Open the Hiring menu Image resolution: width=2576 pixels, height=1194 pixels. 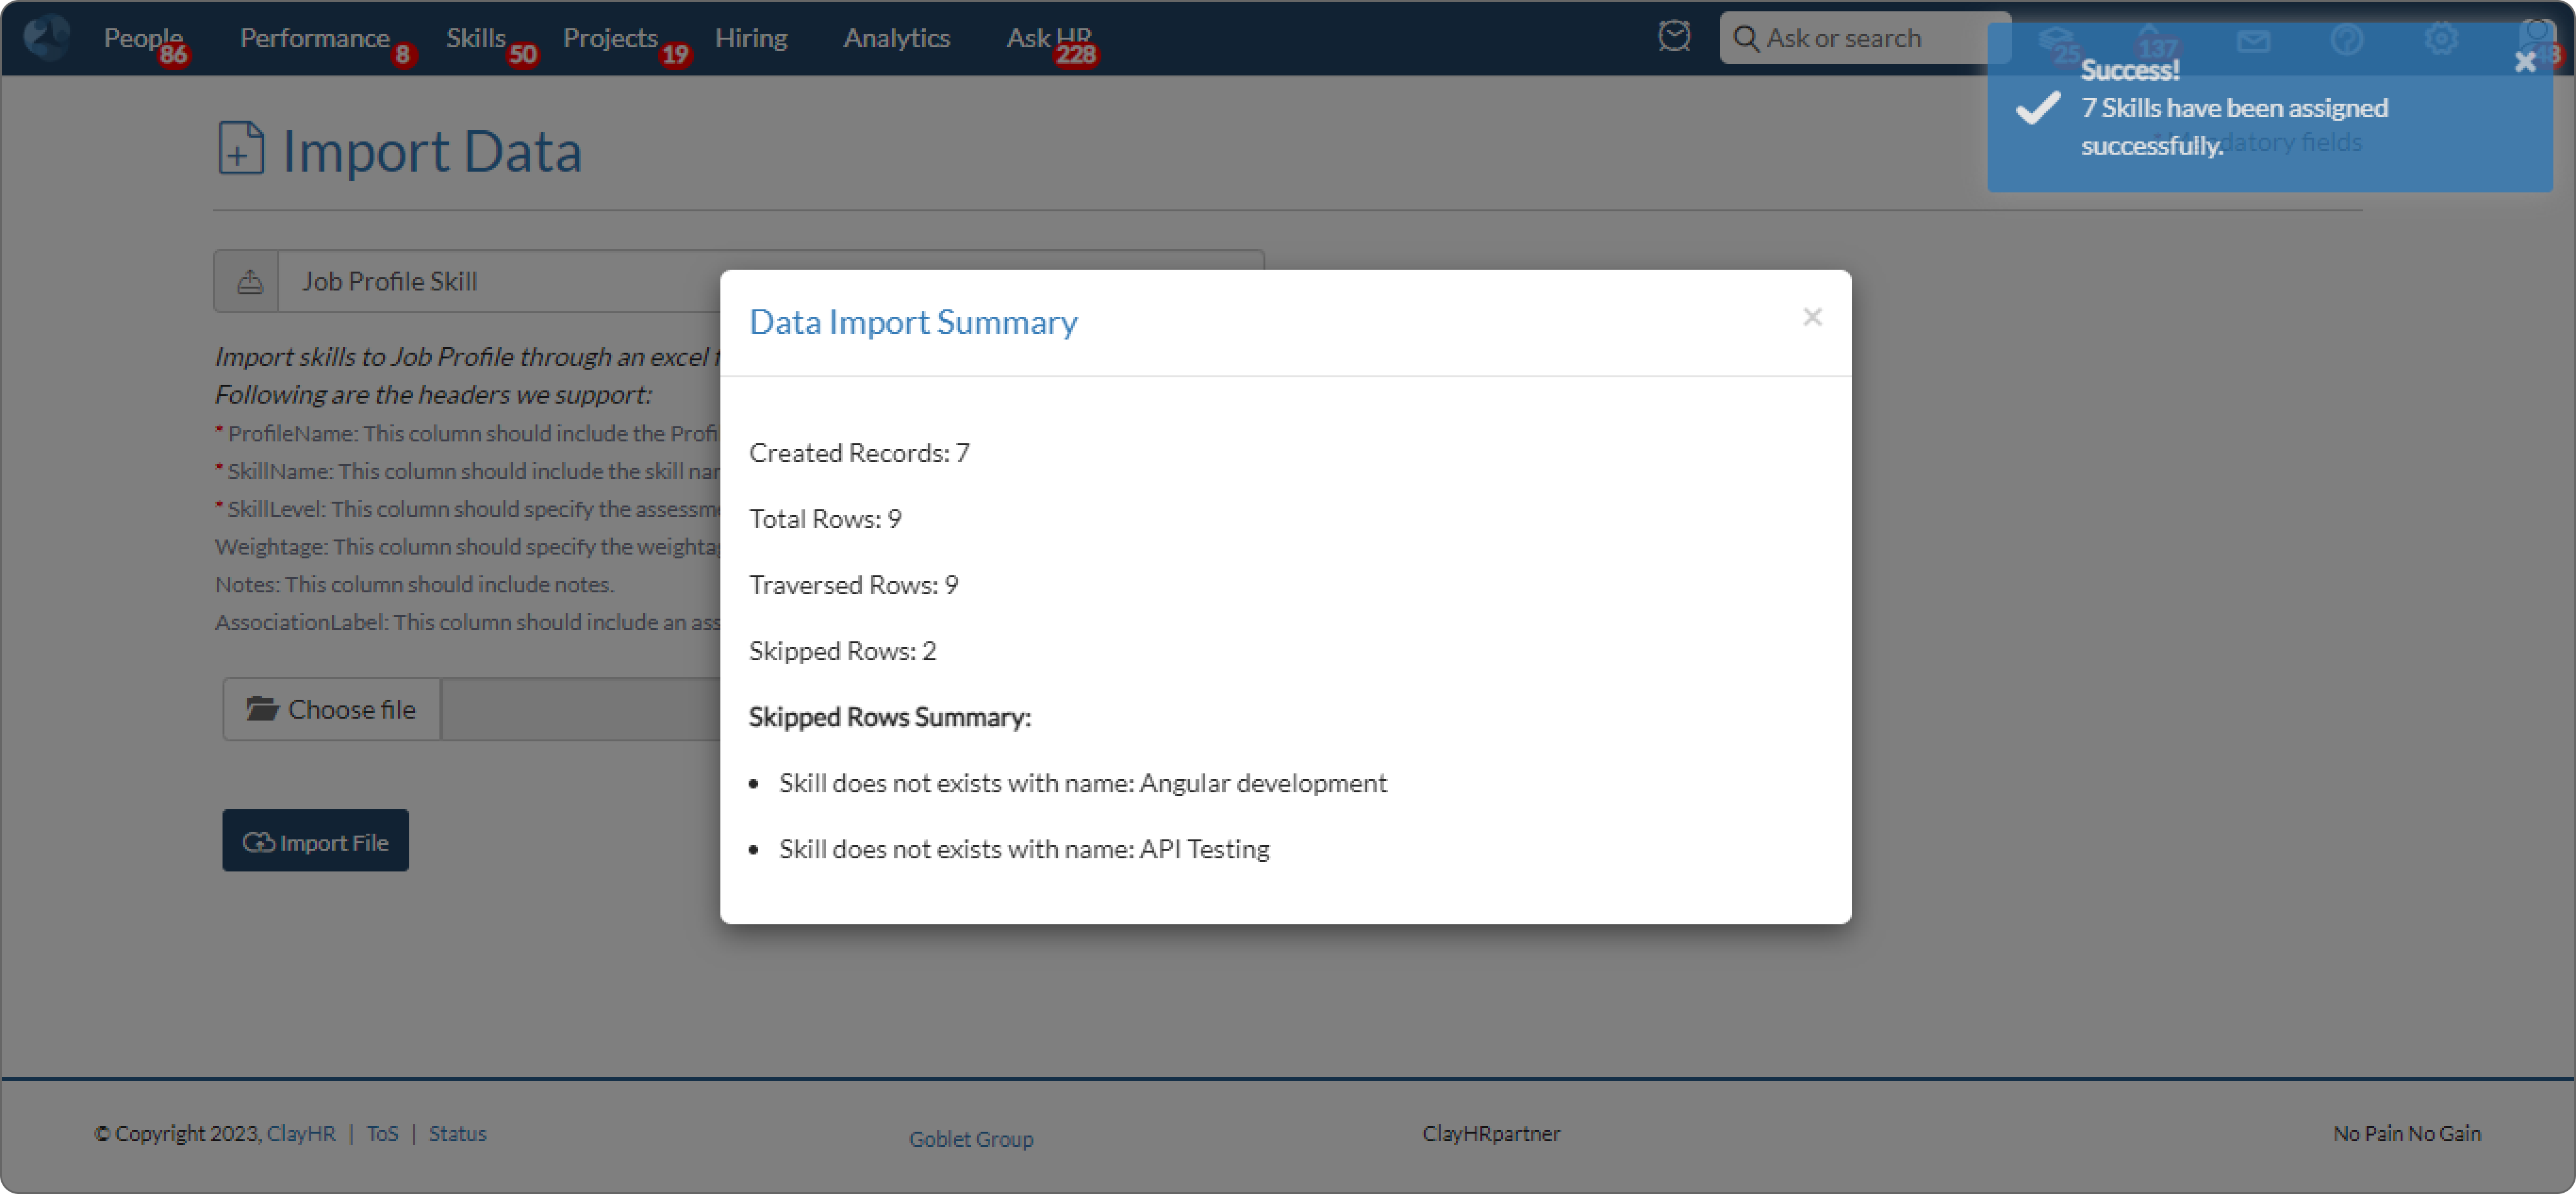[751, 38]
